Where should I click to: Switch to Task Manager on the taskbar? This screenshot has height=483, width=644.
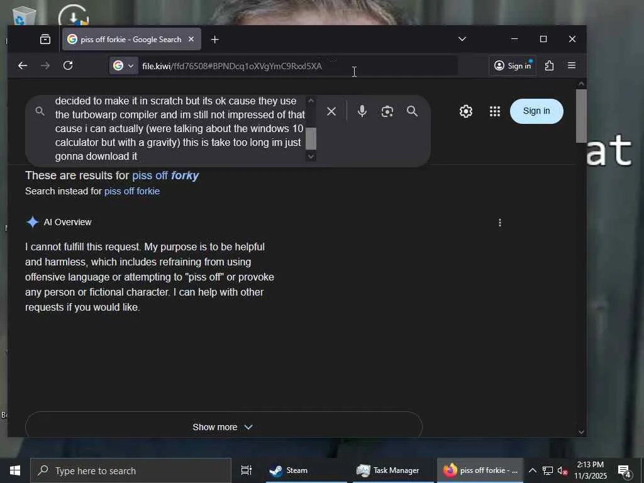392,470
